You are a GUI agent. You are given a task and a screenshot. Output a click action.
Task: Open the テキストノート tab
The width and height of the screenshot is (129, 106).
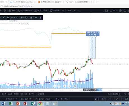click(x=11, y=99)
